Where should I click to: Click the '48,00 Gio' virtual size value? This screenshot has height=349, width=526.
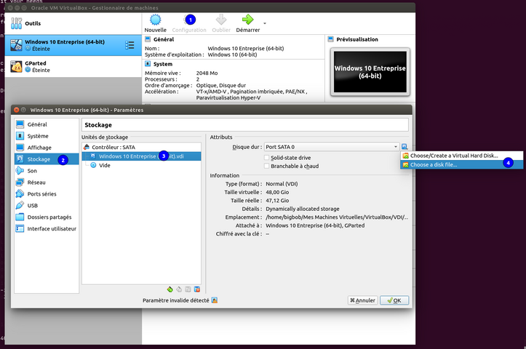click(277, 192)
